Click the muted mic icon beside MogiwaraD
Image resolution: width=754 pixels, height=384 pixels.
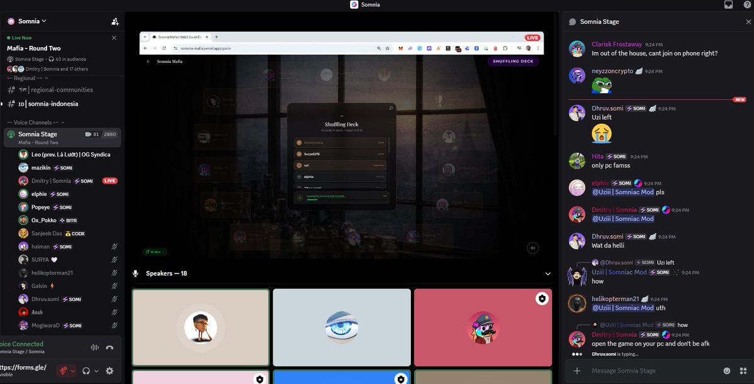coord(114,325)
